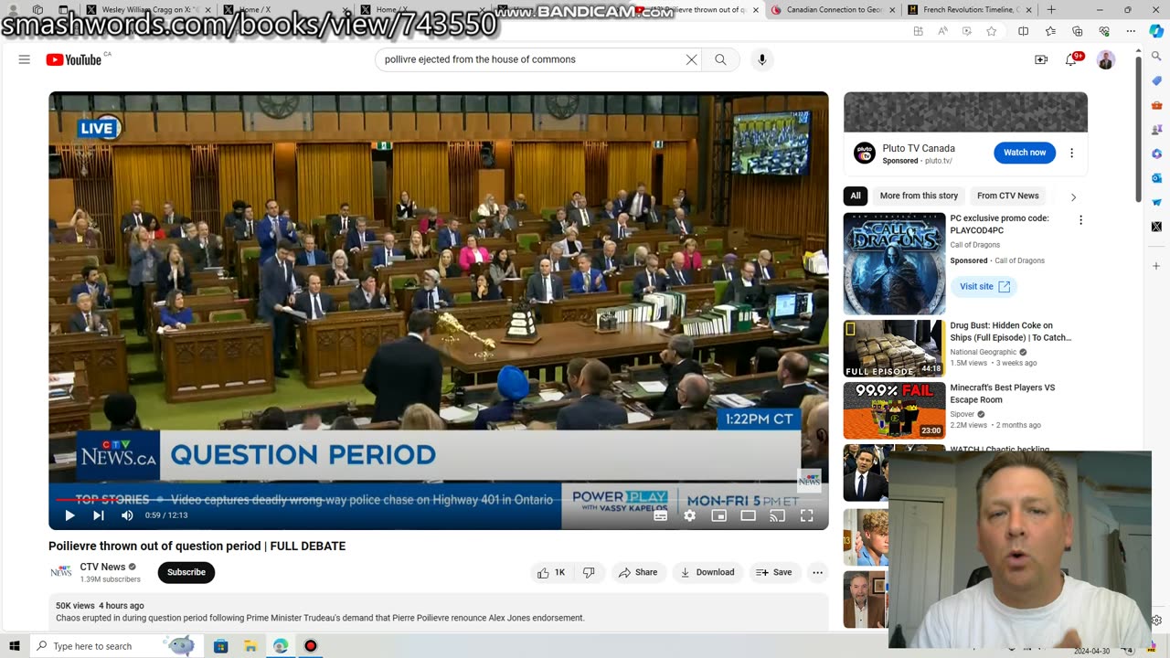The width and height of the screenshot is (1170, 658).
Task: Open the Call of Dragons ad thumbnail
Action: click(894, 263)
